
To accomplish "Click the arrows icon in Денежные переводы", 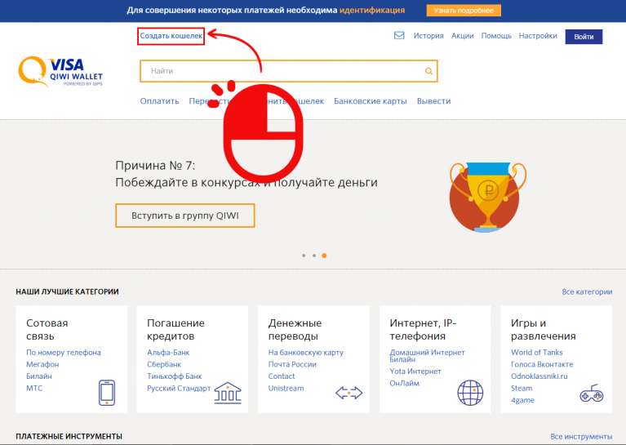I will pos(349,393).
